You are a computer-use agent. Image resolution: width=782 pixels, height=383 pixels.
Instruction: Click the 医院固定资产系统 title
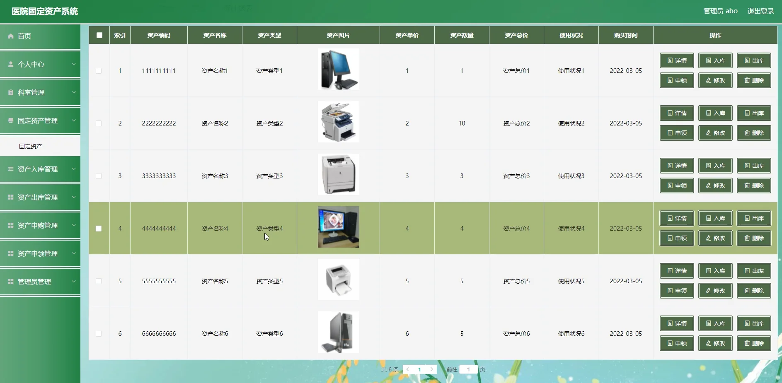click(45, 11)
